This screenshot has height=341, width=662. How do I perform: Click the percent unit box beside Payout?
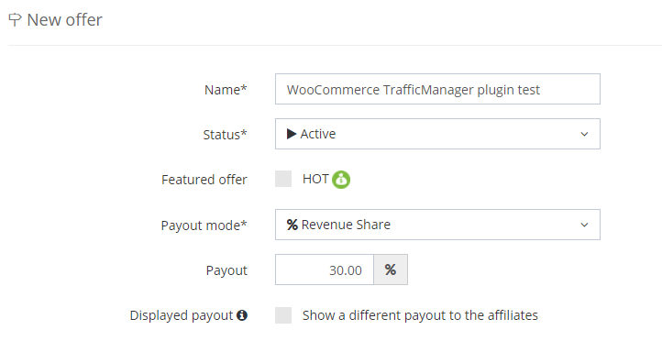391,269
